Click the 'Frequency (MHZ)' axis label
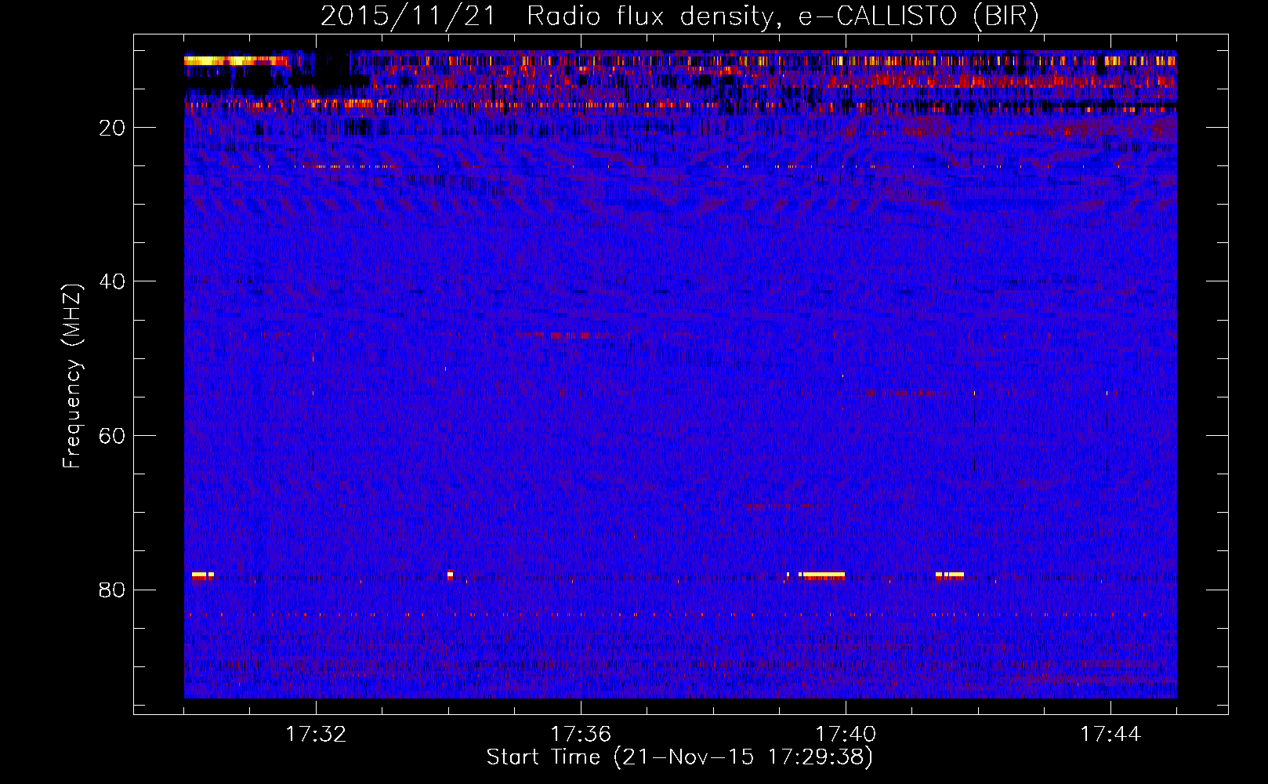The image size is (1268, 784). click(x=72, y=376)
